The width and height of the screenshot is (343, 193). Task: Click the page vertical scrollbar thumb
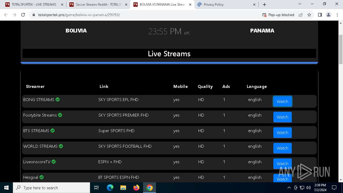(x=341, y=50)
